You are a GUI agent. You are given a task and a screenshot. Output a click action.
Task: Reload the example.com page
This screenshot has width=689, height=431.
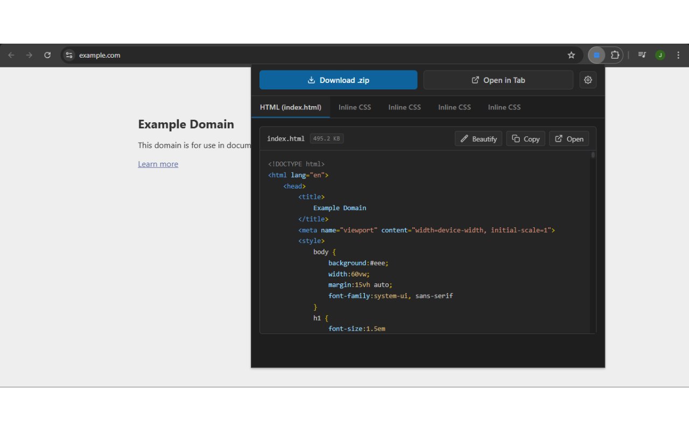47,55
